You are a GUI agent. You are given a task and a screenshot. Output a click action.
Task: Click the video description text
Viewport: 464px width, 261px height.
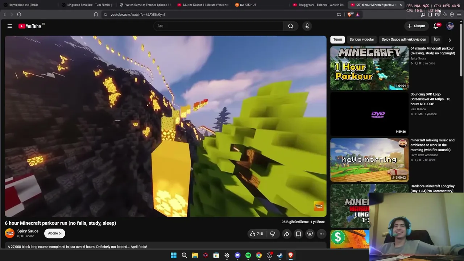tap(77, 246)
